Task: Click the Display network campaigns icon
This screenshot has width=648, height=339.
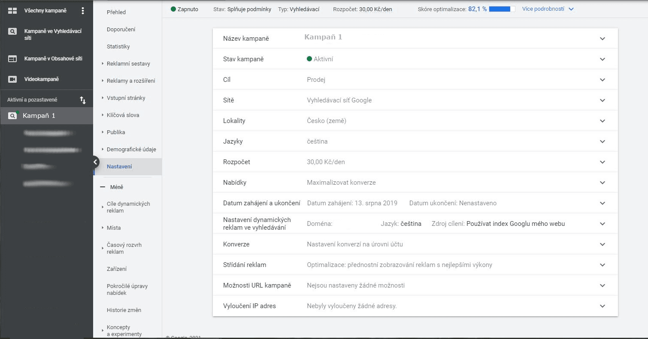Action: [12, 59]
